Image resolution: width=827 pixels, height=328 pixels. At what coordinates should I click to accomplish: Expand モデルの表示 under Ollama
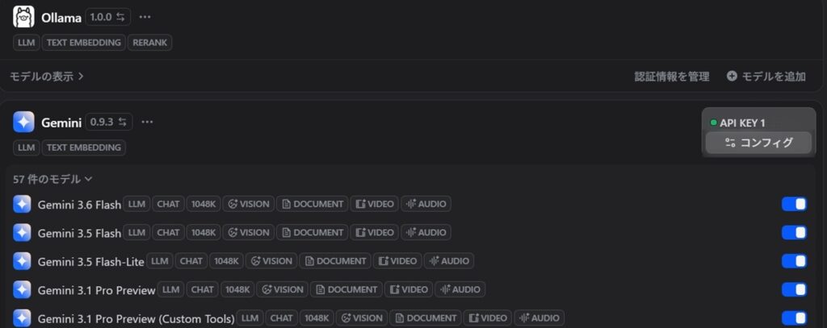click(x=47, y=77)
